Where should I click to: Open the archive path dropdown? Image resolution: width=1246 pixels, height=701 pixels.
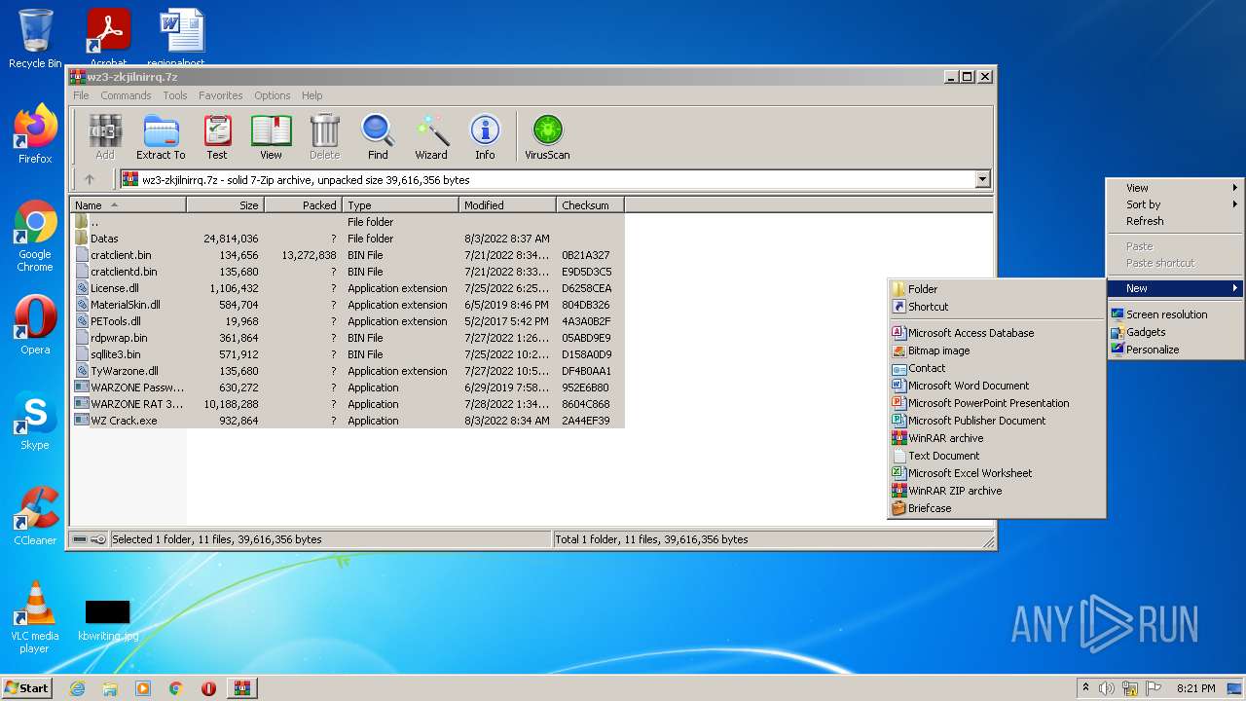[x=982, y=179]
